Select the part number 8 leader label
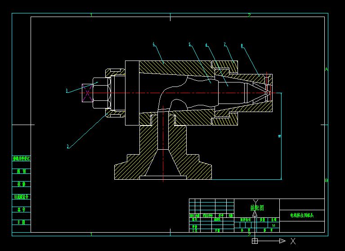345x251 pixels. 242,46
